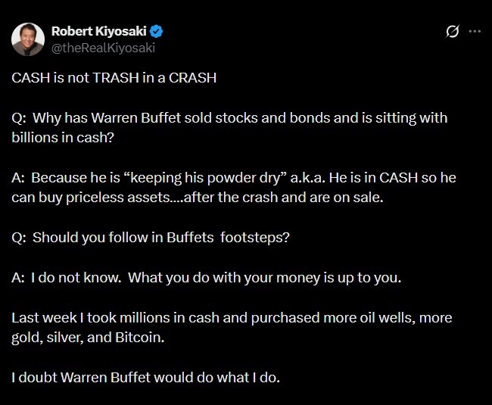This screenshot has height=405, width=492.
Task: Click the word 'Bitcoin' in the tweet
Action: pyautogui.click(x=139, y=338)
